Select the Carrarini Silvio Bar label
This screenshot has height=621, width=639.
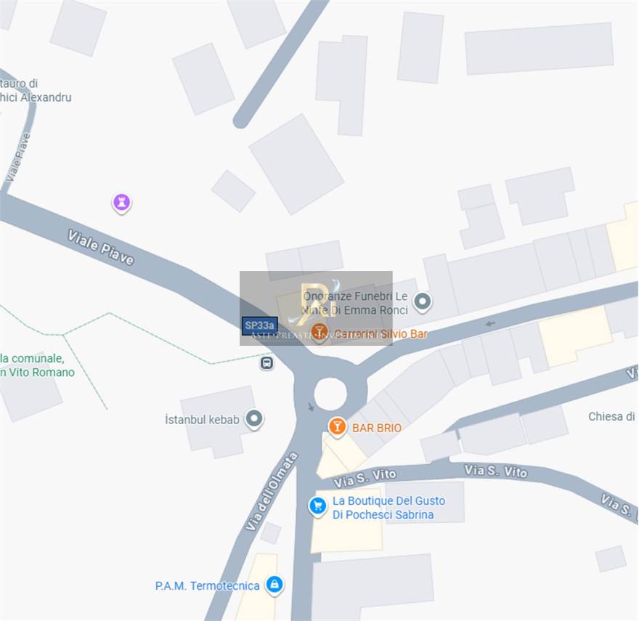point(380,334)
